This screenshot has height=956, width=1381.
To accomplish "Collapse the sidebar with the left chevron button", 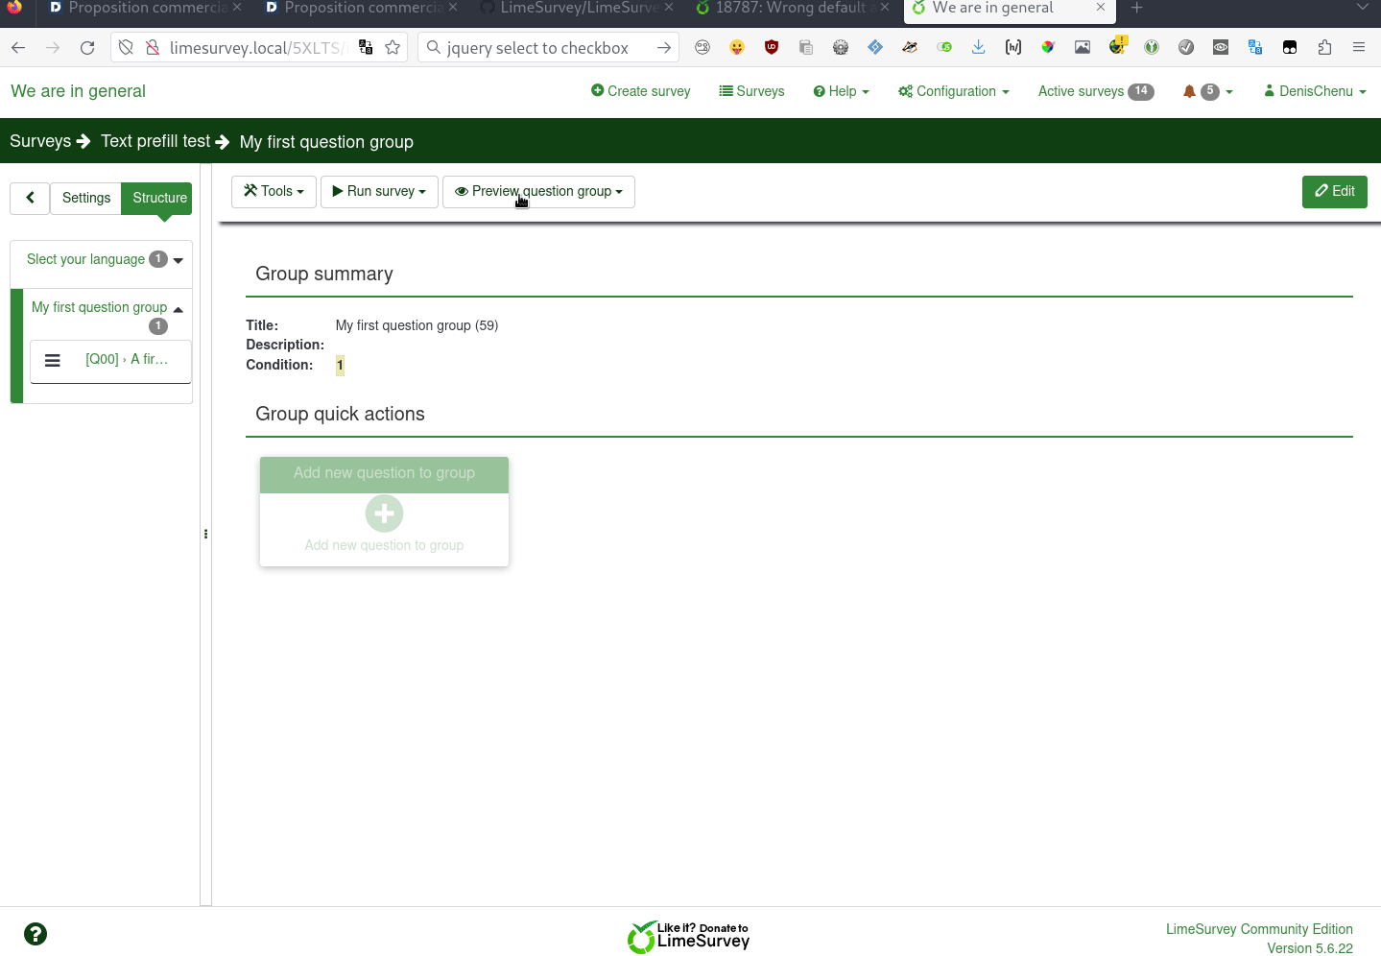I will [30, 198].
